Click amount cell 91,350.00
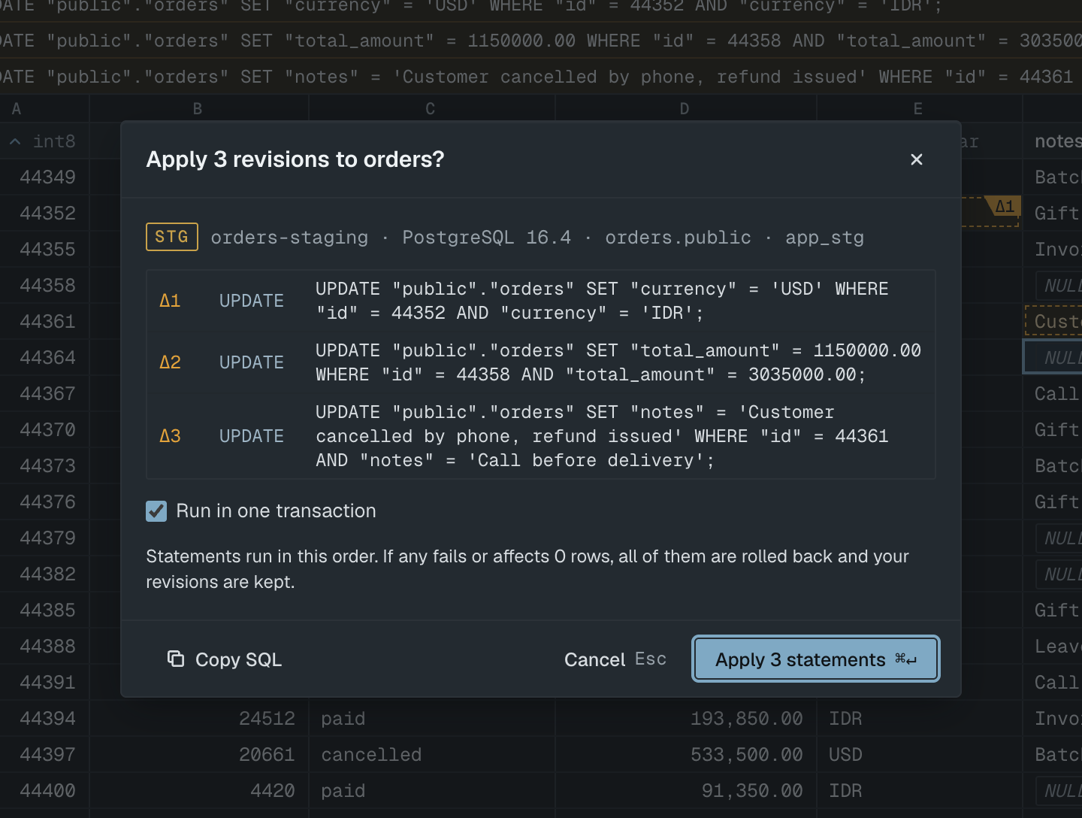The height and width of the screenshot is (818, 1082). [x=686, y=791]
